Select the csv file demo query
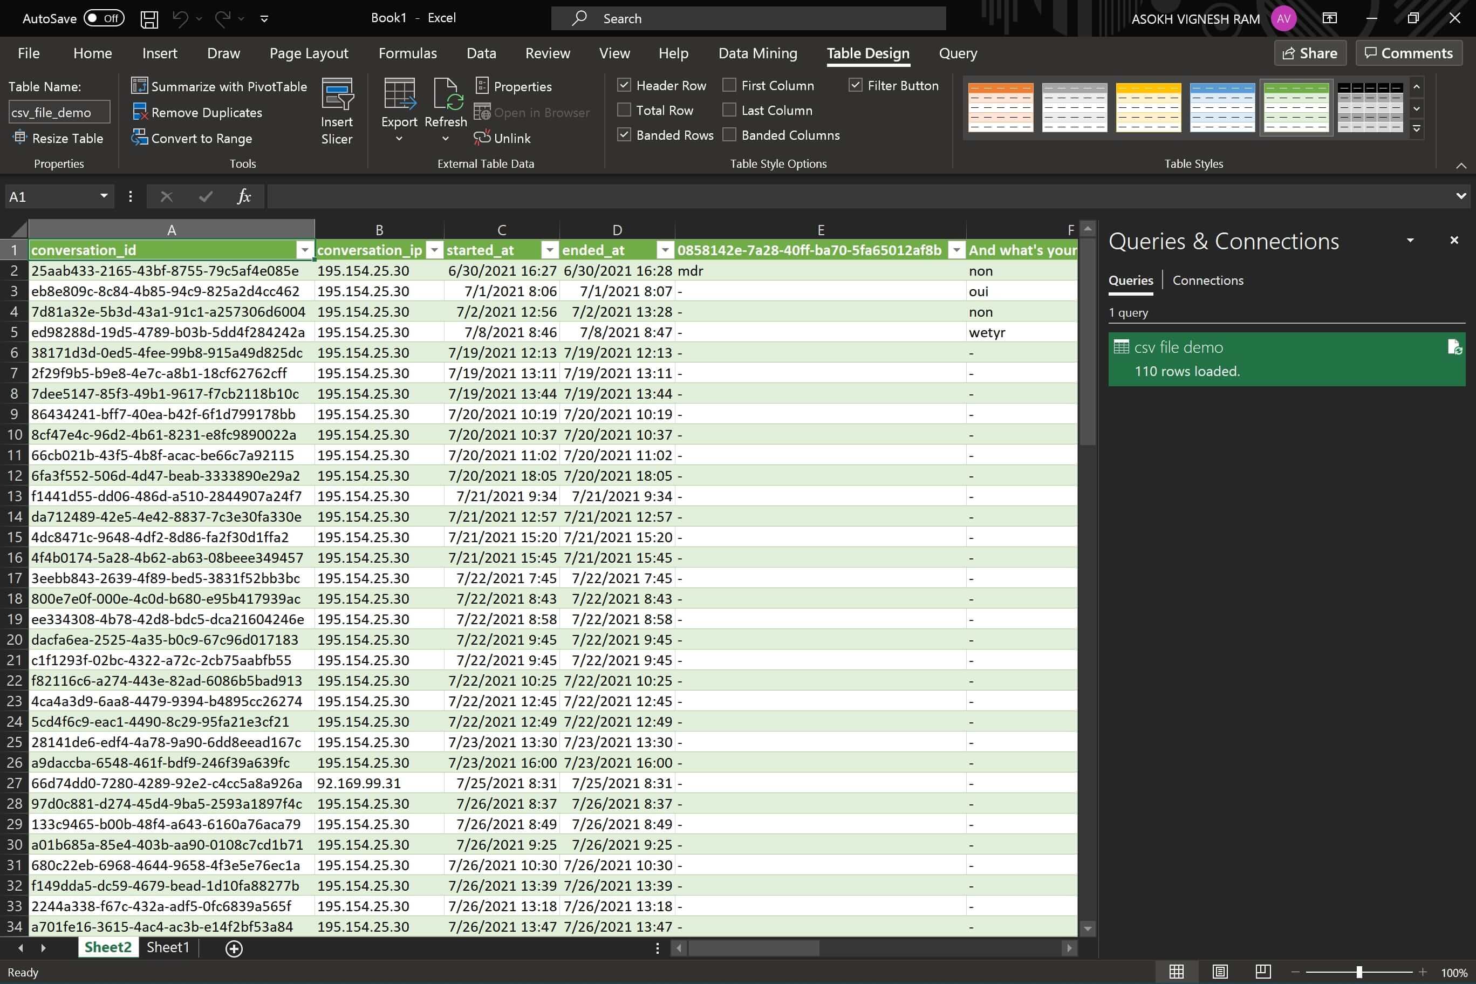 point(1287,359)
